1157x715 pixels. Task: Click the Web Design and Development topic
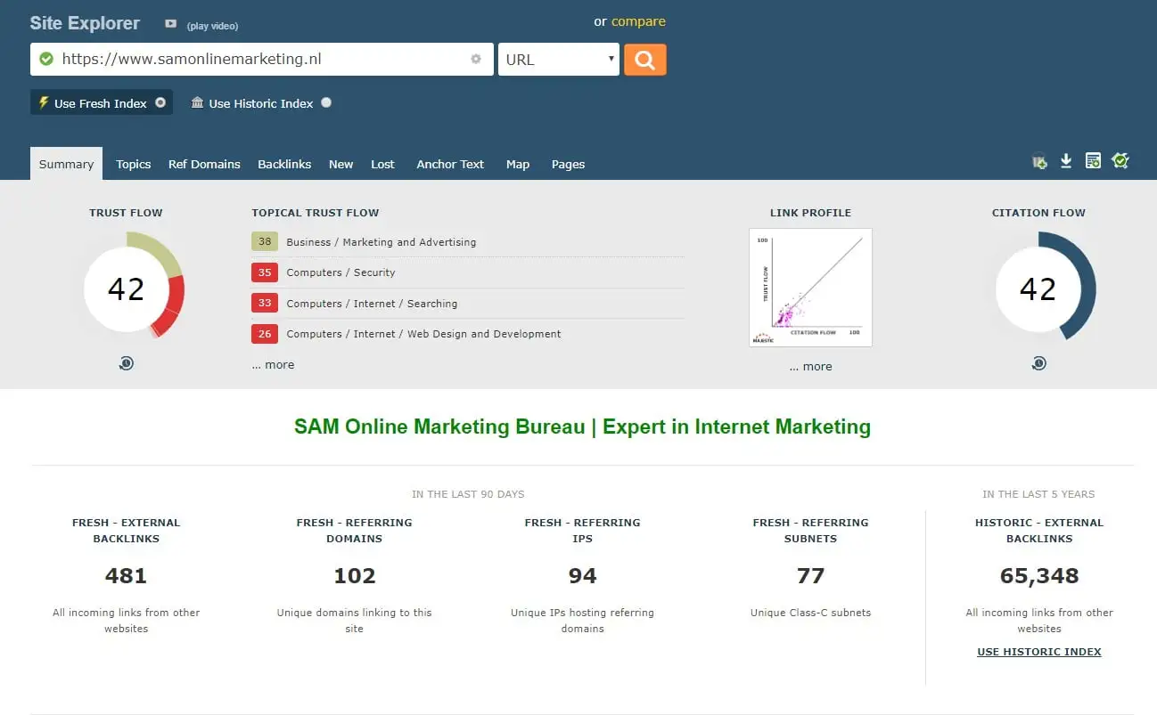pyautogui.click(x=423, y=334)
